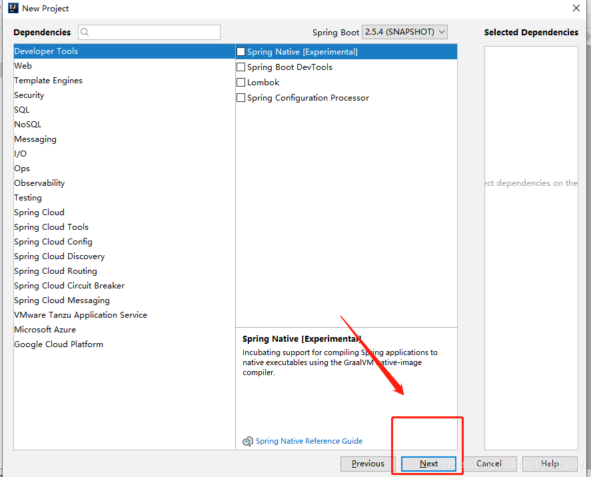Cancel the New Project wizard
This screenshot has height=477, width=591.
(x=489, y=464)
